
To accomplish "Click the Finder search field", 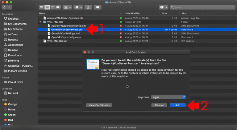I will pos(203,7).
